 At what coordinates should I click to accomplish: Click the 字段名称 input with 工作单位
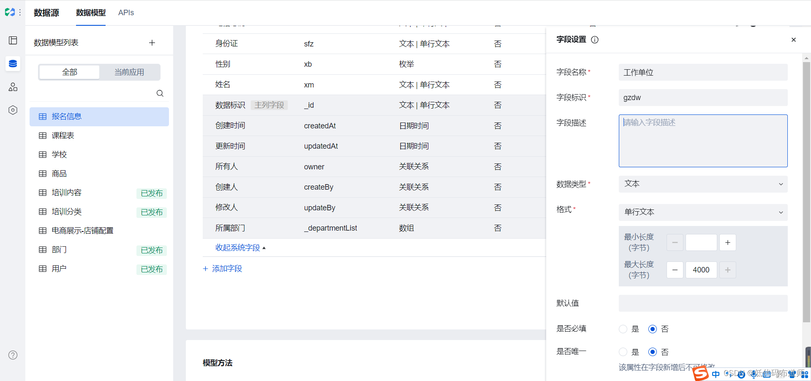click(x=703, y=72)
